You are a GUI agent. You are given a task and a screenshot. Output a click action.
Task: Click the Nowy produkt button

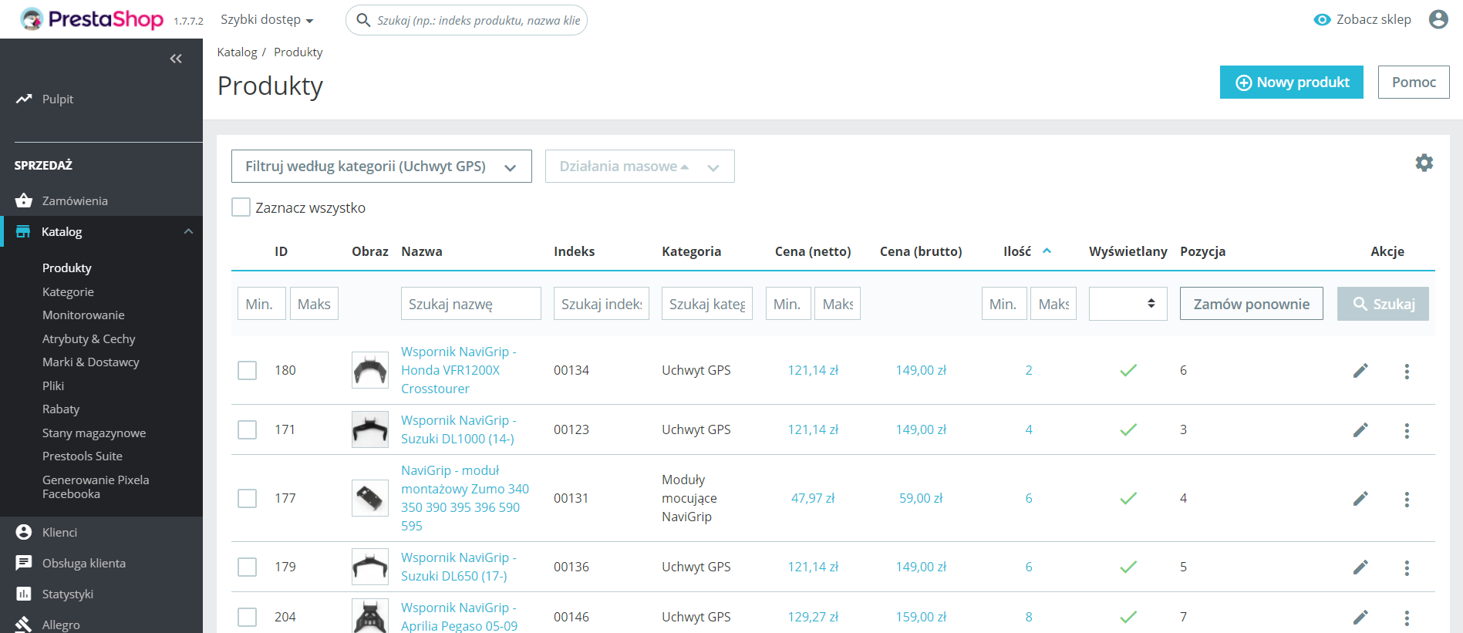point(1291,82)
